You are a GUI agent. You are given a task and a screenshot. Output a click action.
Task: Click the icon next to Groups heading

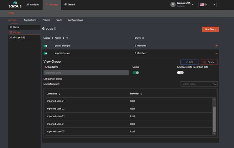coord(55,29)
